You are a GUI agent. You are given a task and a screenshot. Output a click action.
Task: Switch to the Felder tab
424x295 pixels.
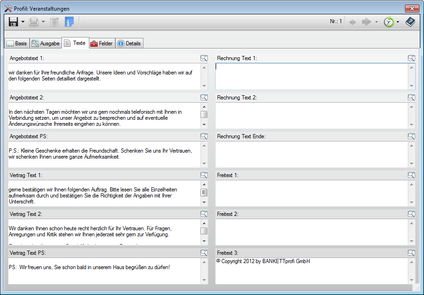click(x=101, y=43)
